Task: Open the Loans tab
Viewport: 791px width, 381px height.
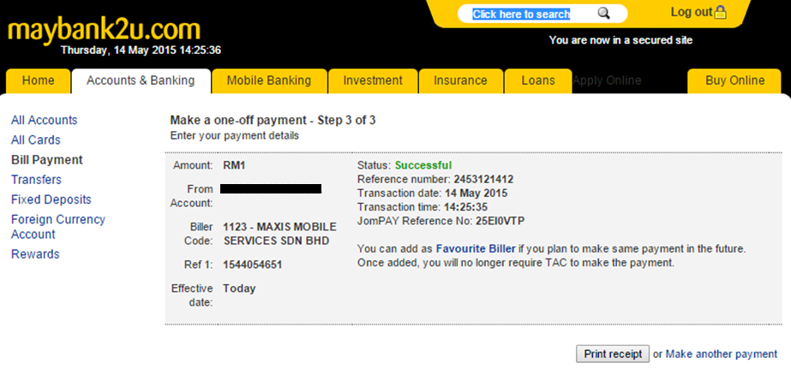Action: click(538, 80)
